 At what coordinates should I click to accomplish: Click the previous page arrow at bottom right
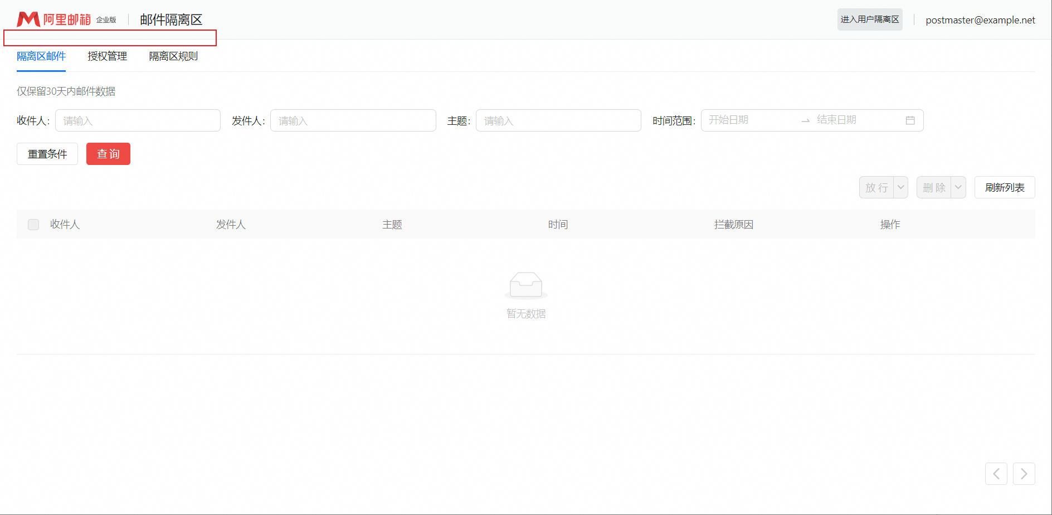tap(996, 473)
